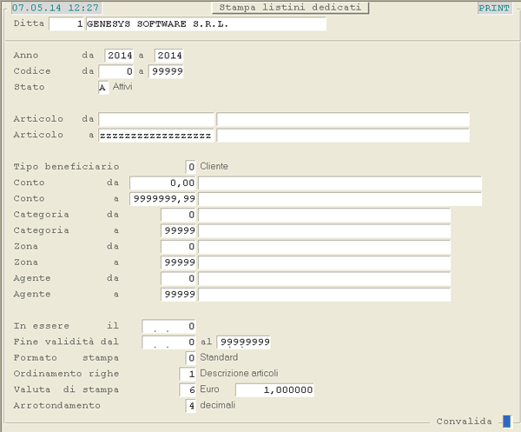The height and width of the screenshot is (432, 521).
Task: Click the Valuta di stampa label
Action: click(67, 389)
